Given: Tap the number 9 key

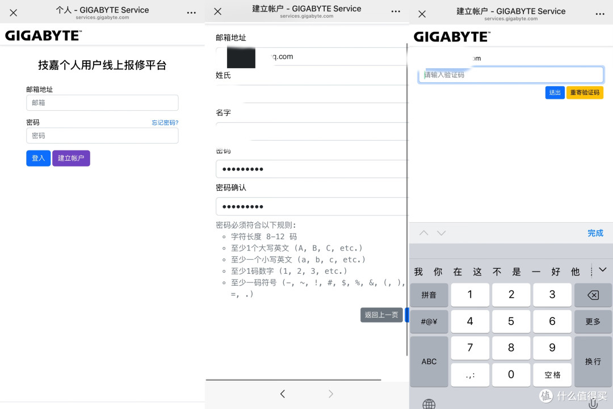Looking at the screenshot, I should coord(552,348).
